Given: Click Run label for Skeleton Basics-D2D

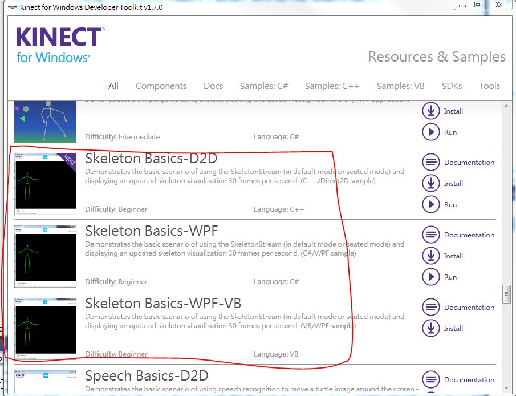Looking at the screenshot, I should pos(450,205).
